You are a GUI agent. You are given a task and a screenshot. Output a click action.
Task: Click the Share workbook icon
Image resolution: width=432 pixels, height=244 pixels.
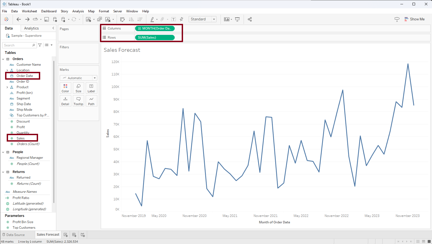point(250,19)
